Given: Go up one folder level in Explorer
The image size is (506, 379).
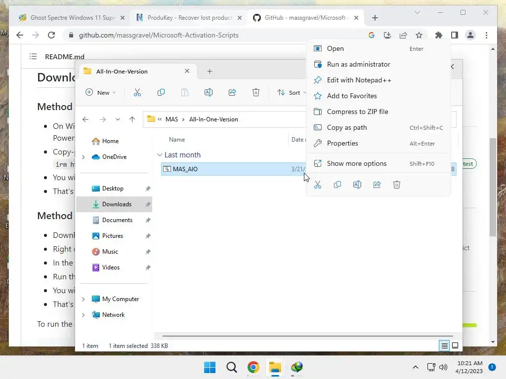Looking at the screenshot, I should (132, 119).
